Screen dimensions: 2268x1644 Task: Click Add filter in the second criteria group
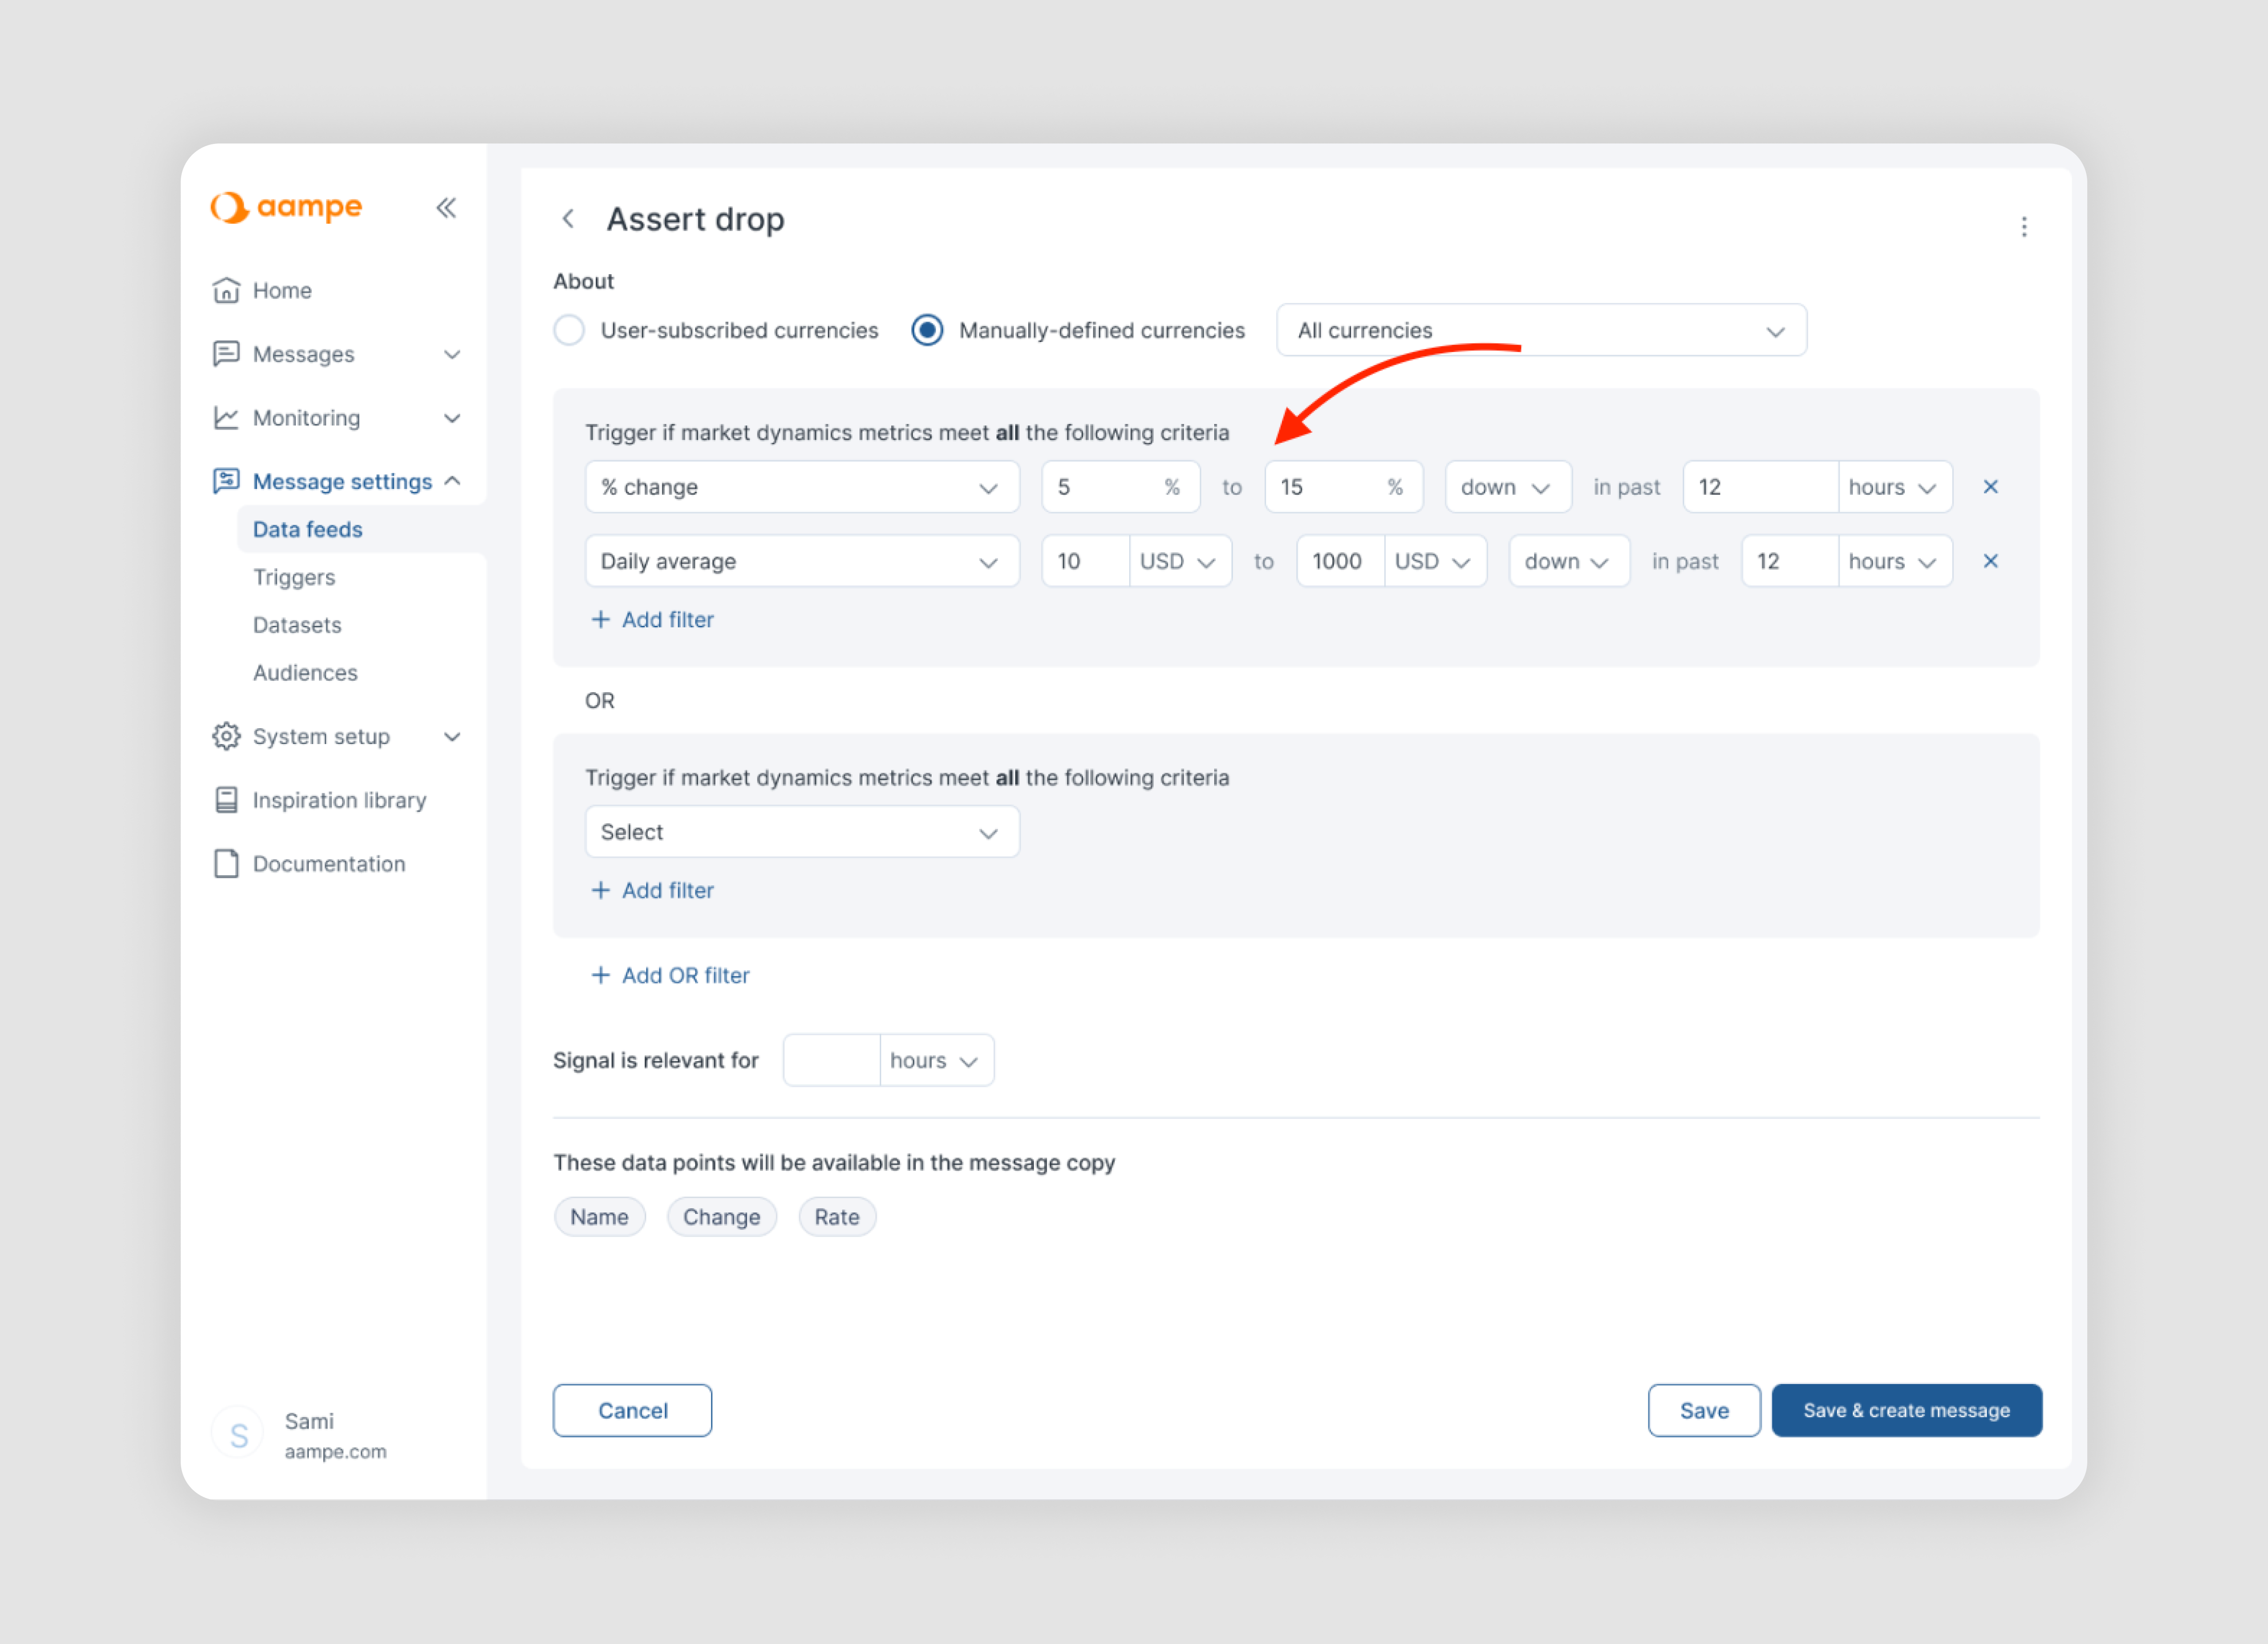click(x=653, y=890)
